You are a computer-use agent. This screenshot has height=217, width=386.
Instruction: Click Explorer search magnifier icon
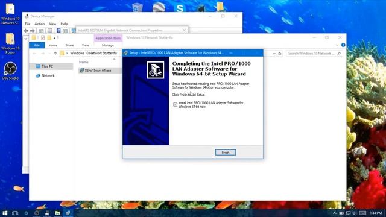[x=339, y=54]
